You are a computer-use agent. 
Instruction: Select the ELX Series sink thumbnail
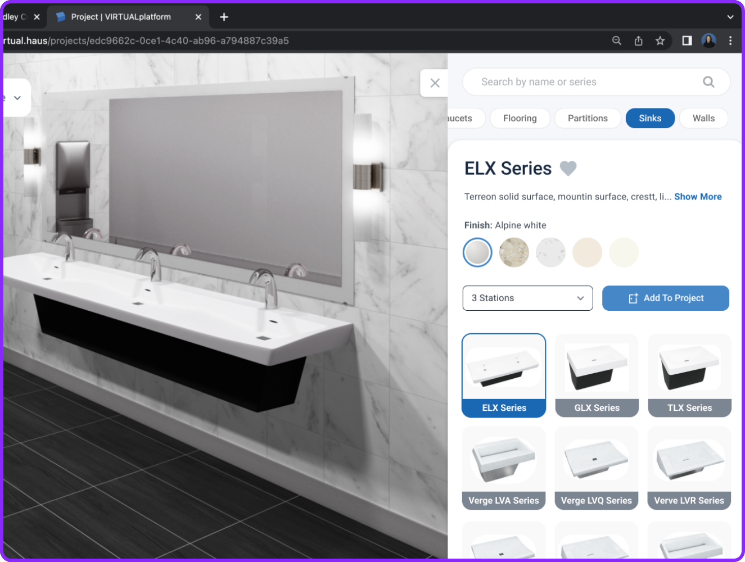pyautogui.click(x=504, y=375)
